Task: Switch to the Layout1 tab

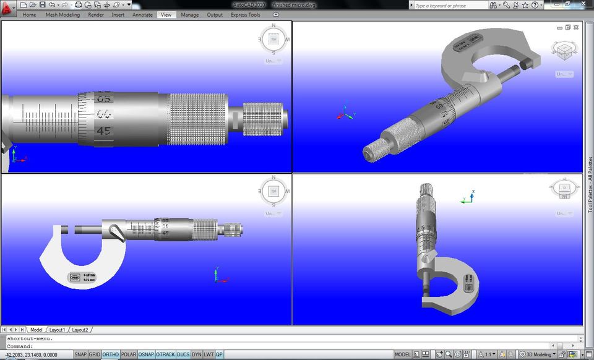Action: [x=58, y=330]
